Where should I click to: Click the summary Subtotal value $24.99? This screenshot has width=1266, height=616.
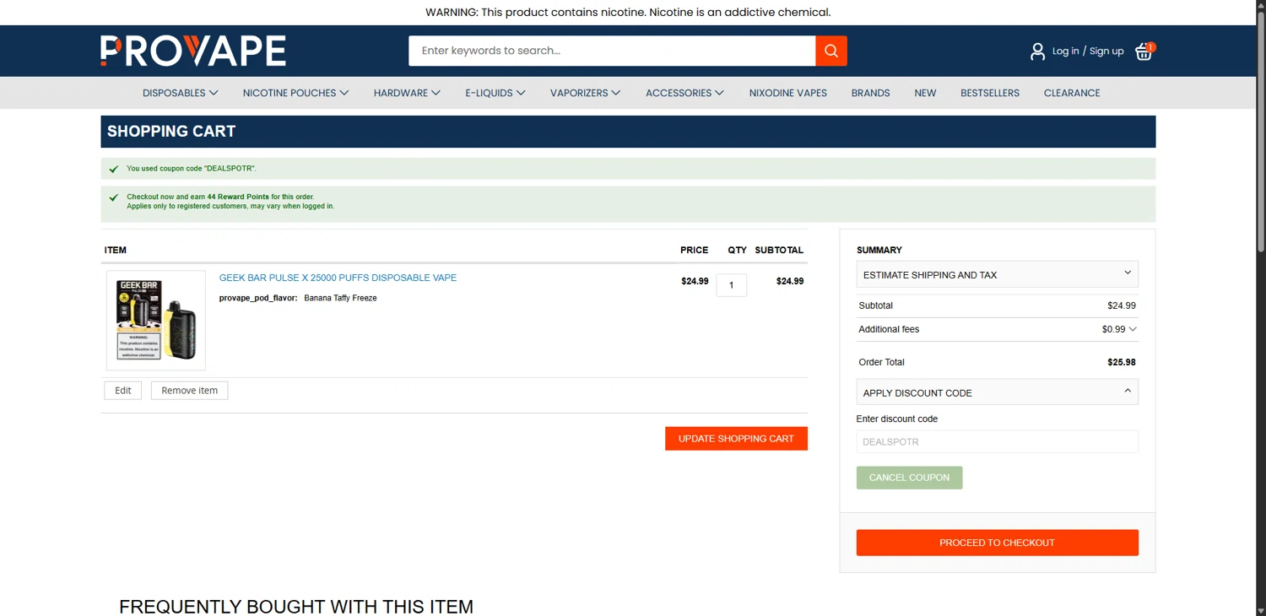[1122, 305]
